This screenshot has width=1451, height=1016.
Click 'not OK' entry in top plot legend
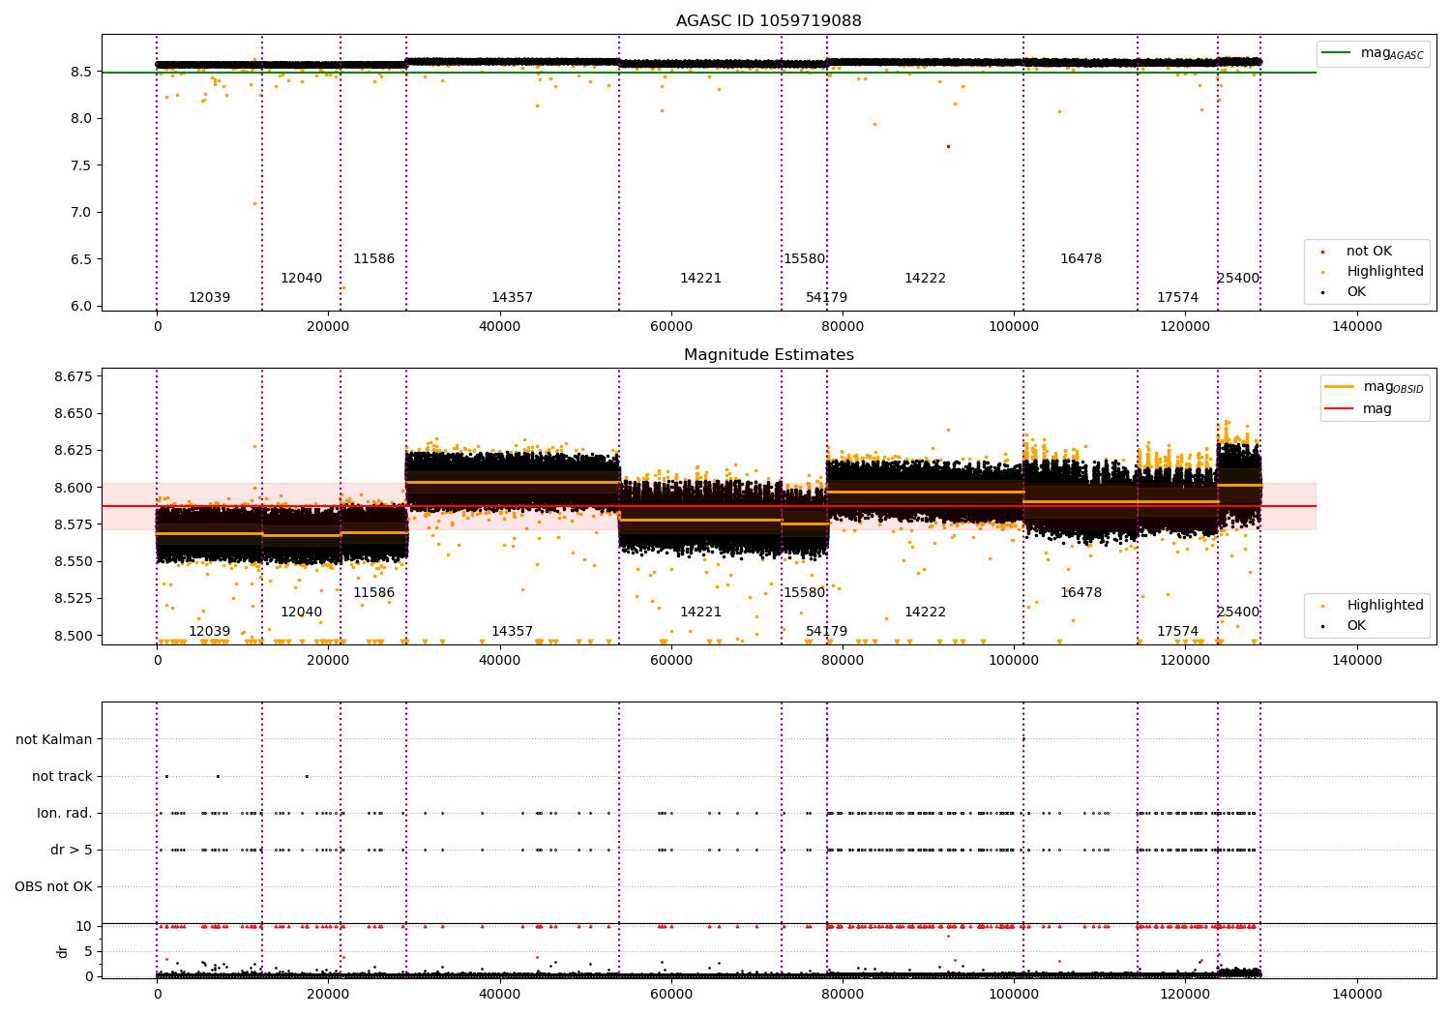click(x=1369, y=252)
